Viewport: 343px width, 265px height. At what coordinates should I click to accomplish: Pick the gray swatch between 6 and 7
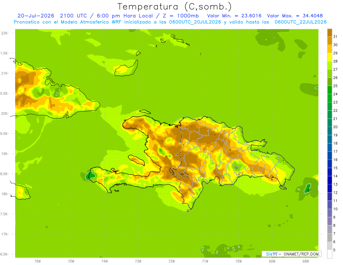click(330, 238)
